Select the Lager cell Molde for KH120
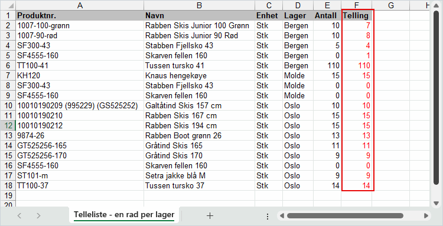Image resolution: width=443 pixels, height=226 pixels. (298, 75)
